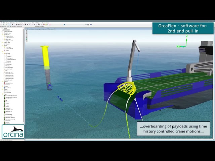This screenshot has width=215, height=161.
Task: Click the green icon in 3D view toolbar
Action: [26, 39]
